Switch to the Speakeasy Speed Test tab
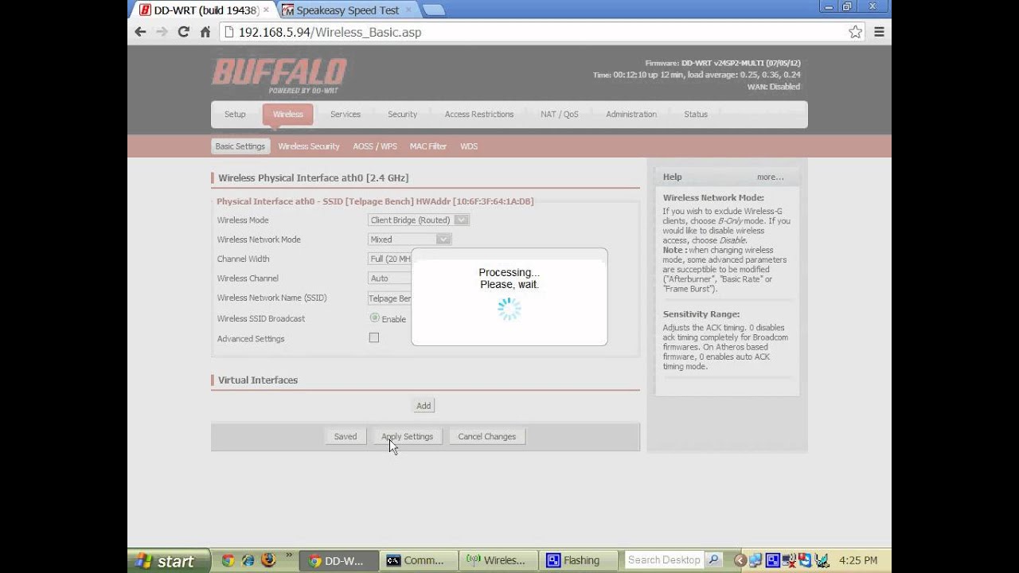 point(347,10)
